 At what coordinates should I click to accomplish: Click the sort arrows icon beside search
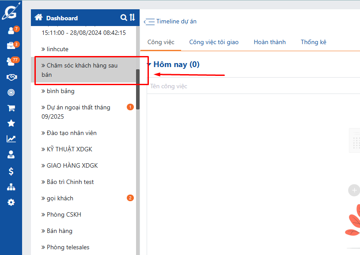[x=132, y=18]
